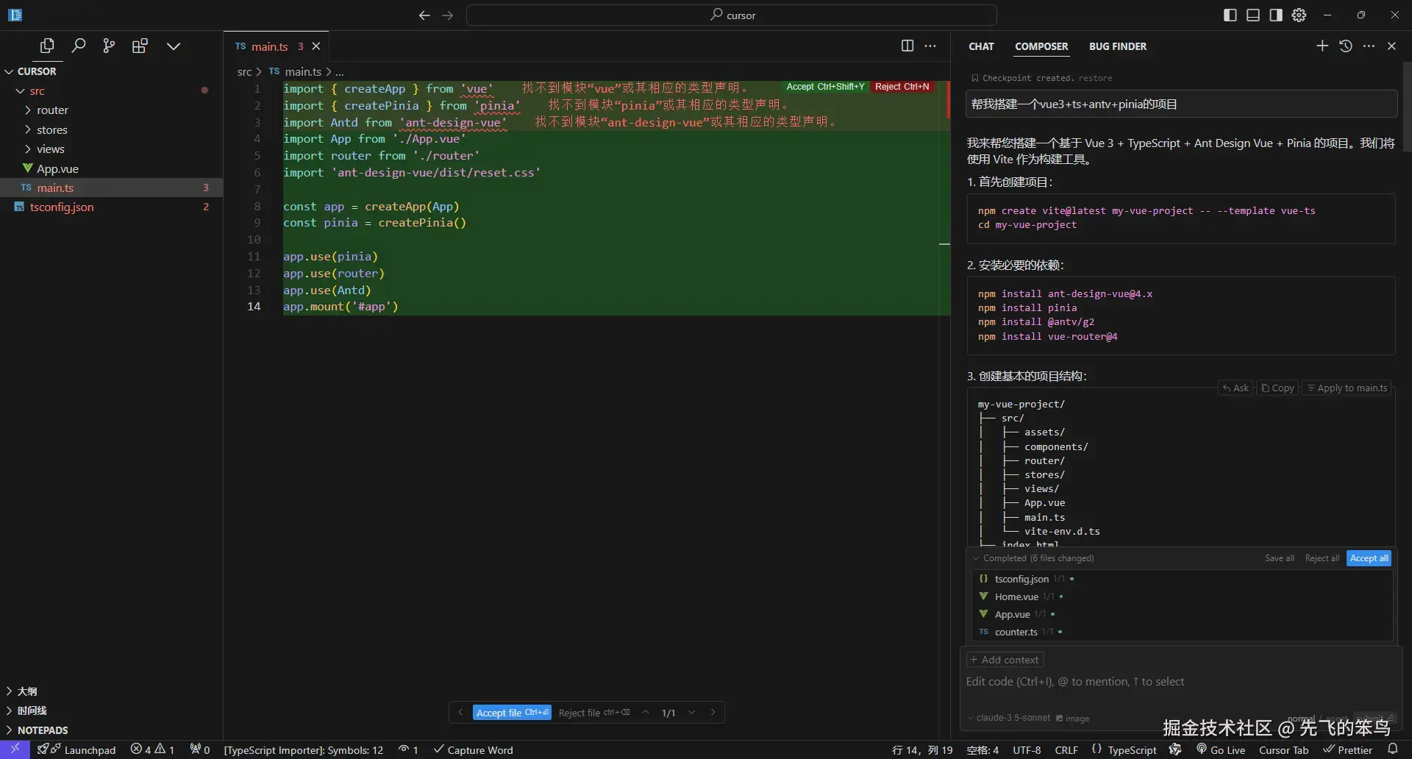Click the Accept all button
The width and height of the screenshot is (1412, 759).
pyautogui.click(x=1369, y=558)
